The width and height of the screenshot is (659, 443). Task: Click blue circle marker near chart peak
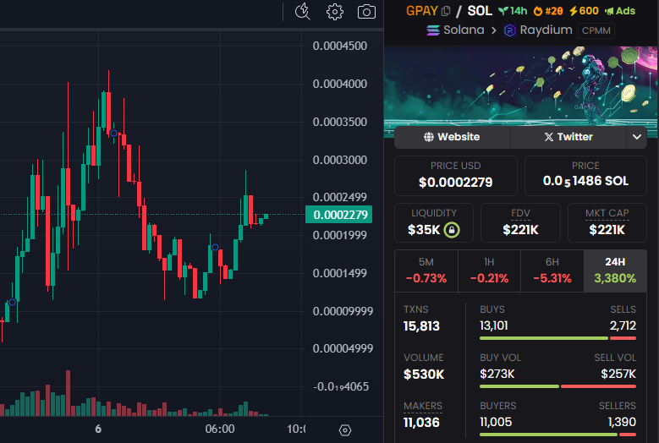click(x=113, y=133)
